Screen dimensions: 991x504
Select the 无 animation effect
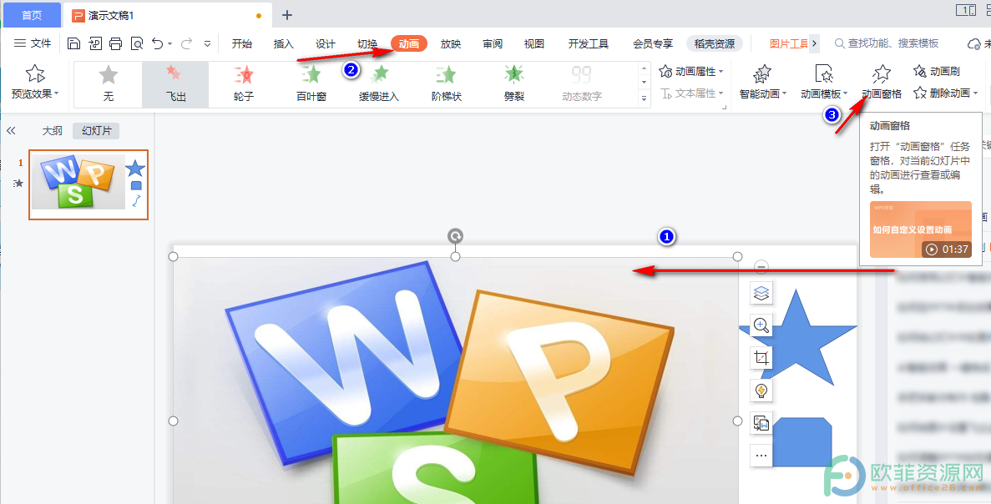(x=108, y=84)
